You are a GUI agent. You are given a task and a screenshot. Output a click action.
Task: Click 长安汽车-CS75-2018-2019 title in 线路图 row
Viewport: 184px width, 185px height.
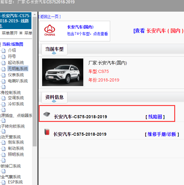[x=81, y=117]
